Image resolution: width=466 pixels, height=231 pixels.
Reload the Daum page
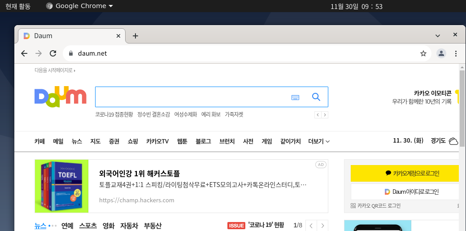click(x=53, y=53)
